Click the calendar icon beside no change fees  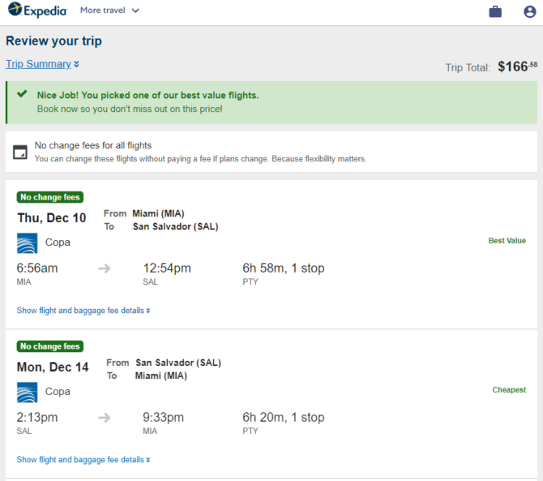20,152
